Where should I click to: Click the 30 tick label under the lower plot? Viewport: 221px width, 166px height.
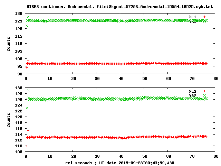click(x=97, y=157)
